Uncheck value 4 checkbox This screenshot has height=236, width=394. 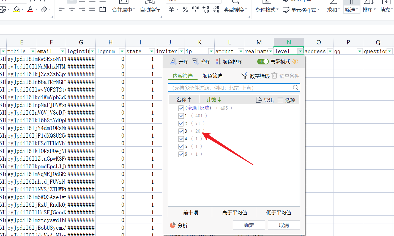click(x=181, y=139)
